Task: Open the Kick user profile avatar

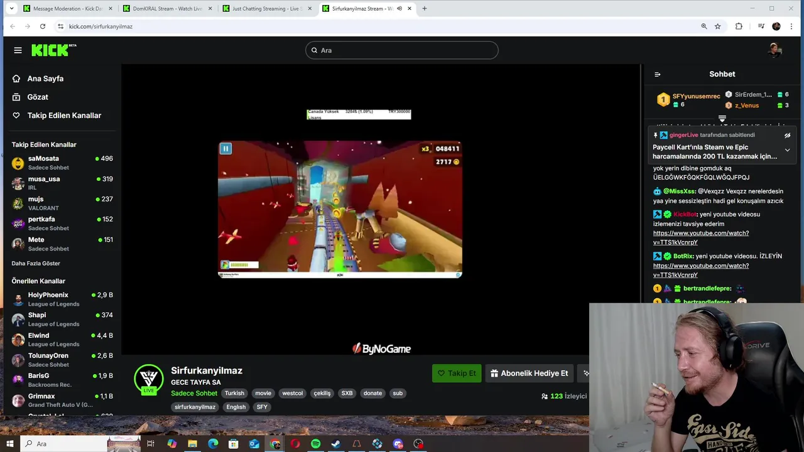Action: pyautogui.click(x=774, y=50)
